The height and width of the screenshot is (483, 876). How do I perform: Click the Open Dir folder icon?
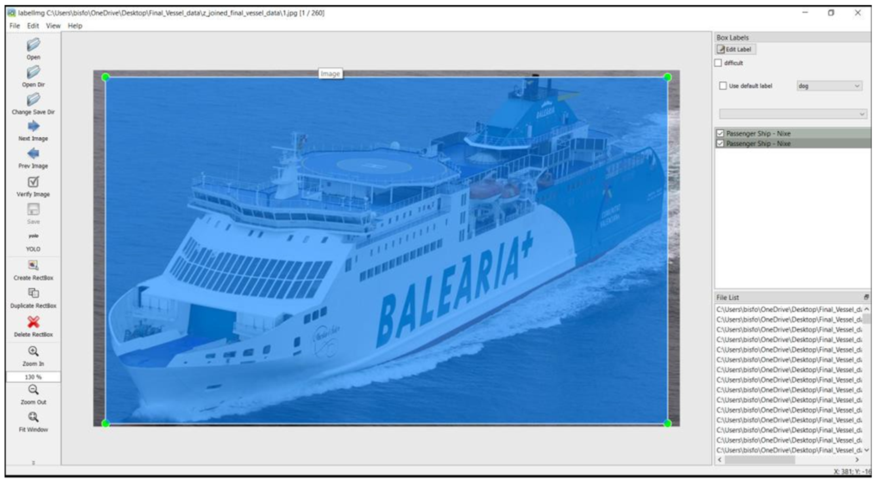[33, 72]
